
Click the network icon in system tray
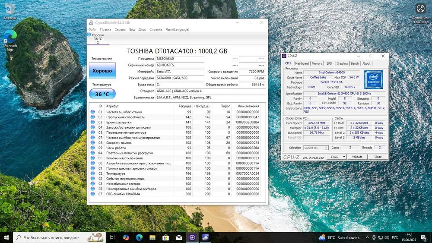click(x=380, y=237)
